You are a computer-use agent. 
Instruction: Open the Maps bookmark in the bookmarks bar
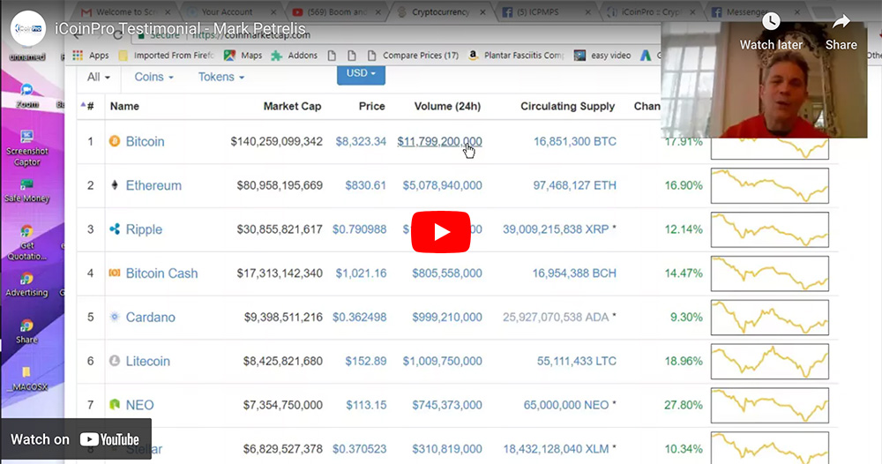pyautogui.click(x=243, y=56)
